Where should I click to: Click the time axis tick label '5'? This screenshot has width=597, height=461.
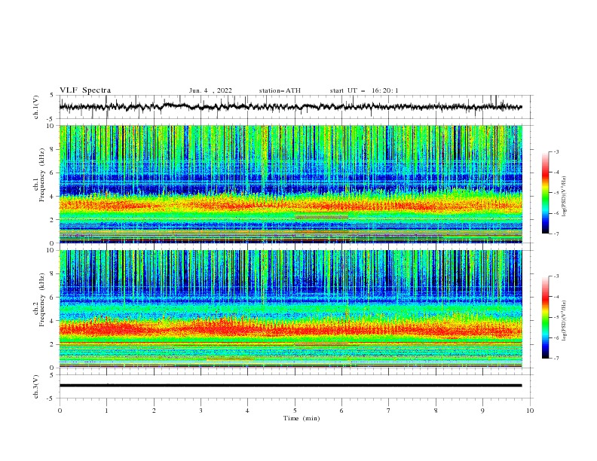click(295, 411)
